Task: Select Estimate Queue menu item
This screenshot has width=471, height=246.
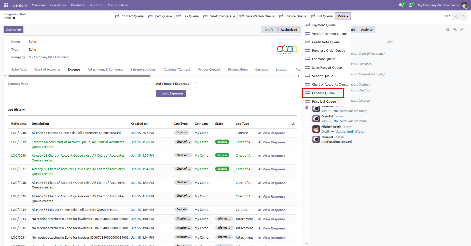Action: (327, 59)
